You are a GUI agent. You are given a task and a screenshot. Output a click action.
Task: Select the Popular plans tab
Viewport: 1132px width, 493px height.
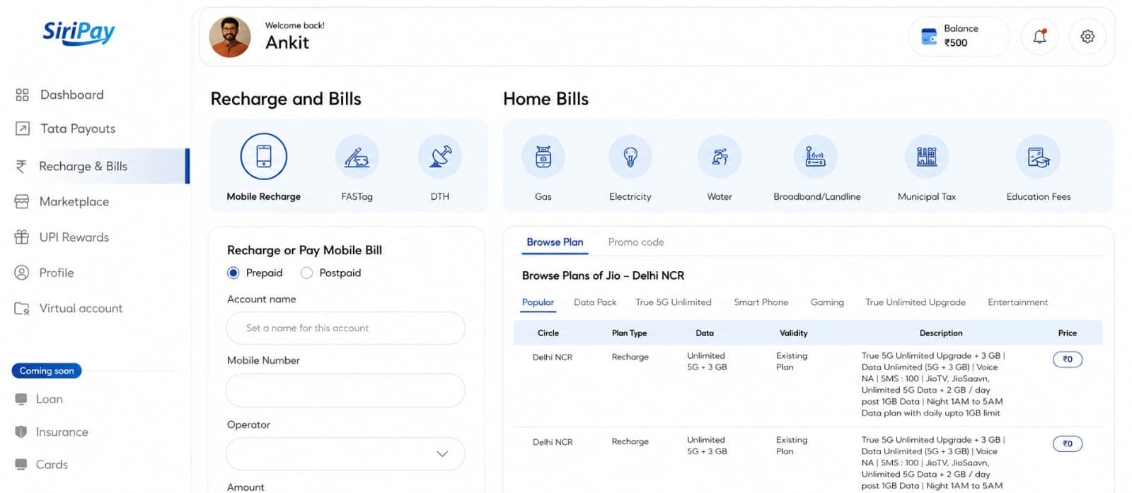click(538, 302)
